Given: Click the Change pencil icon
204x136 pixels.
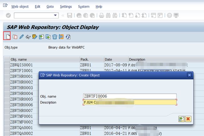Looking at the screenshot, I should click(x=21, y=37).
